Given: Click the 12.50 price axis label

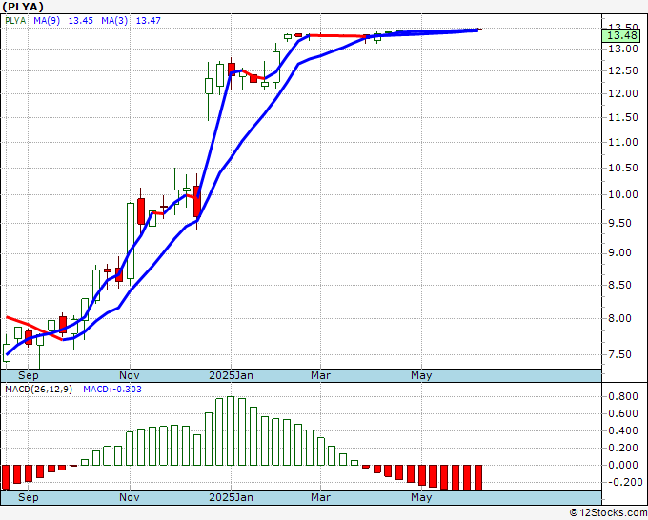Looking at the screenshot, I should pos(623,71).
